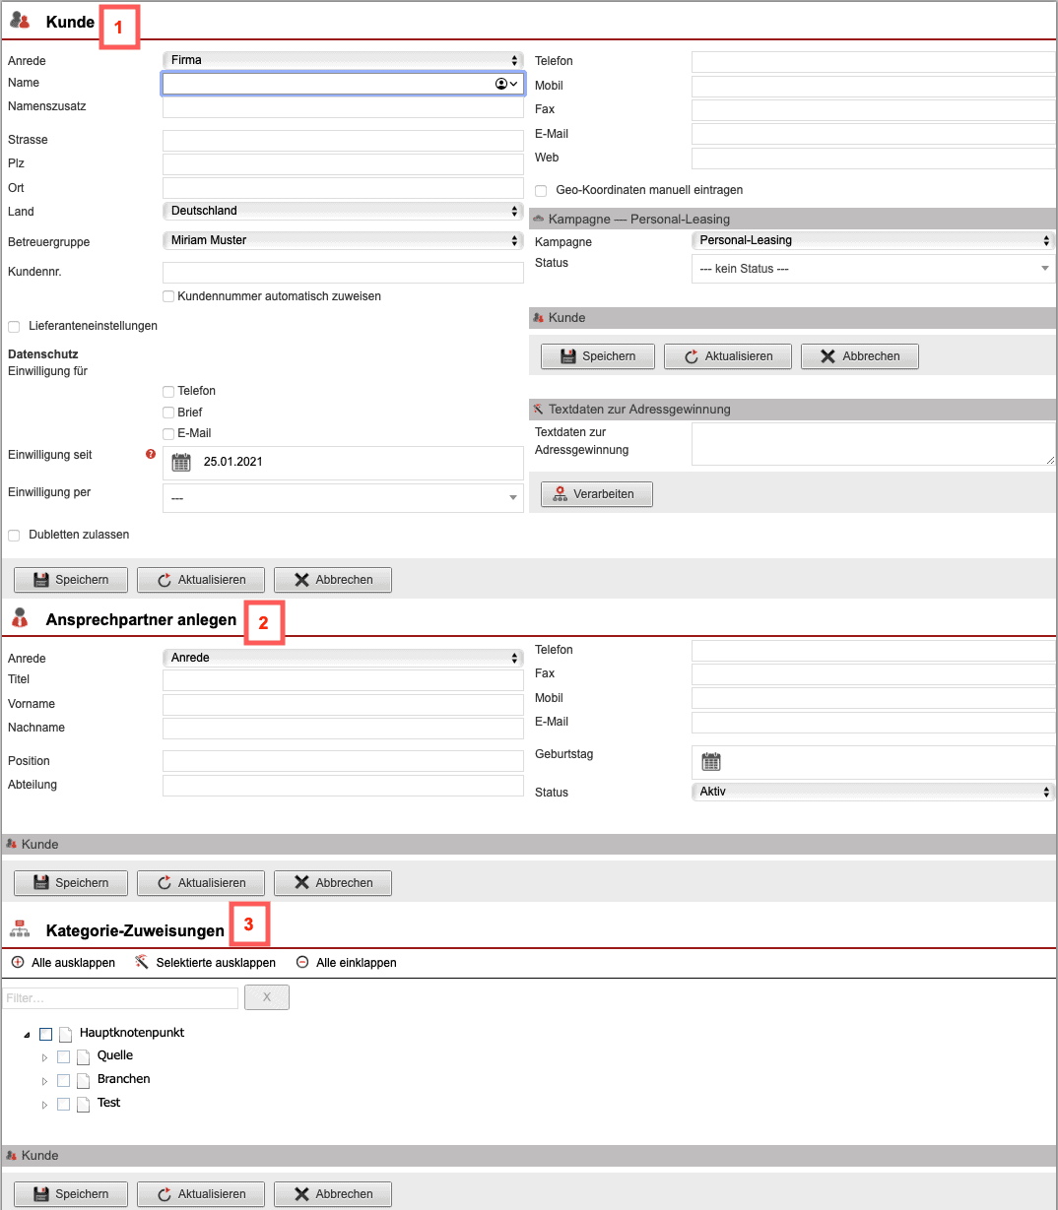
Task: Open the Geburtstag calendar picker icon
Action: 711,761
